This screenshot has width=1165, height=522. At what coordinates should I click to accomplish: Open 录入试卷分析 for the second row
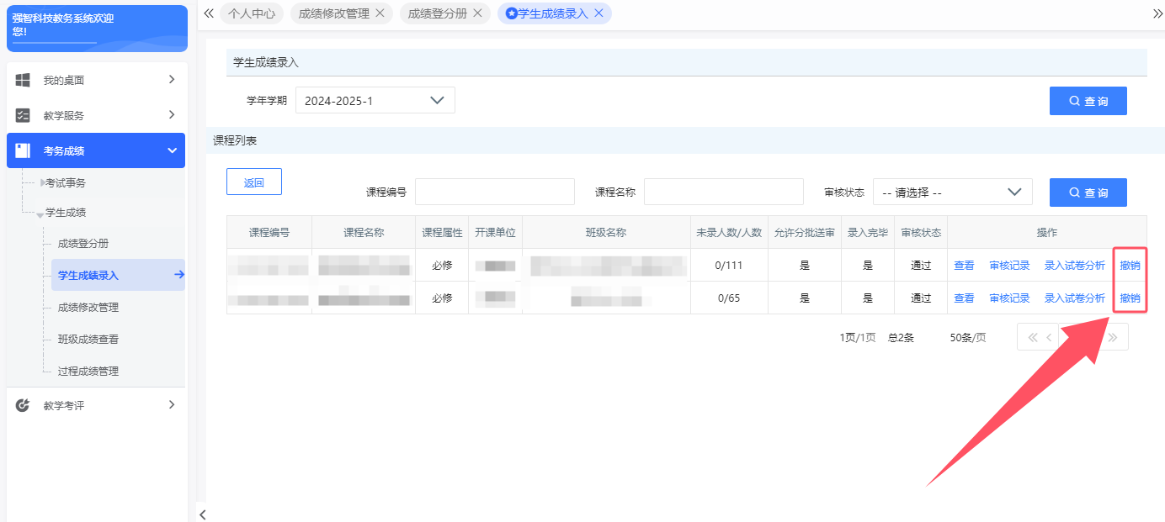tap(1074, 298)
